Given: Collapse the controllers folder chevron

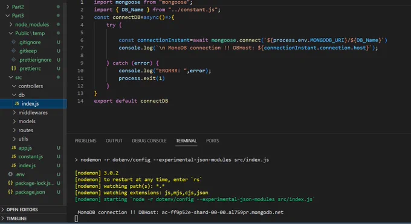Looking at the screenshot, I should point(14,86).
